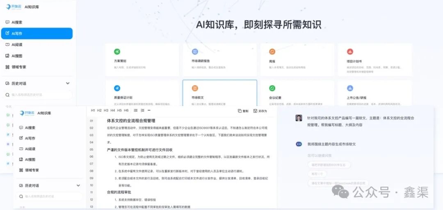This screenshot has height=210, width=443.
Task: Apply H5 heading style
Action: (119, 111)
